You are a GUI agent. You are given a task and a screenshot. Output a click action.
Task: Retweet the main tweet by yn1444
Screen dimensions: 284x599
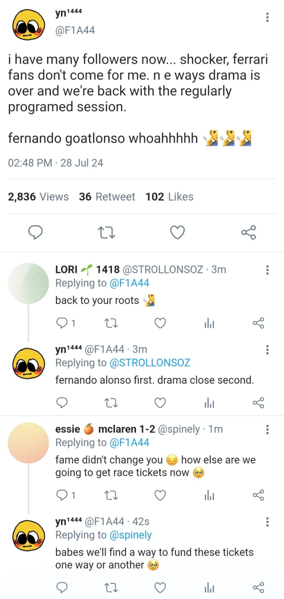coord(107,232)
